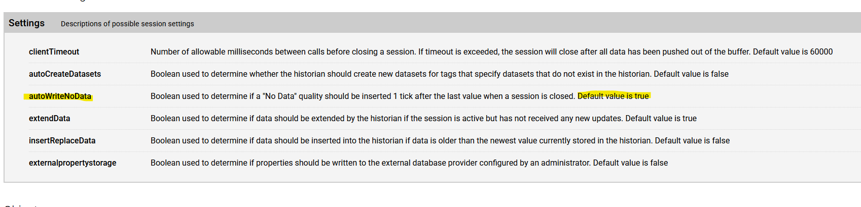Click the highlighted 'Default value is true' text
The height and width of the screenshot is (207, 861).
(x=613, y=96)
